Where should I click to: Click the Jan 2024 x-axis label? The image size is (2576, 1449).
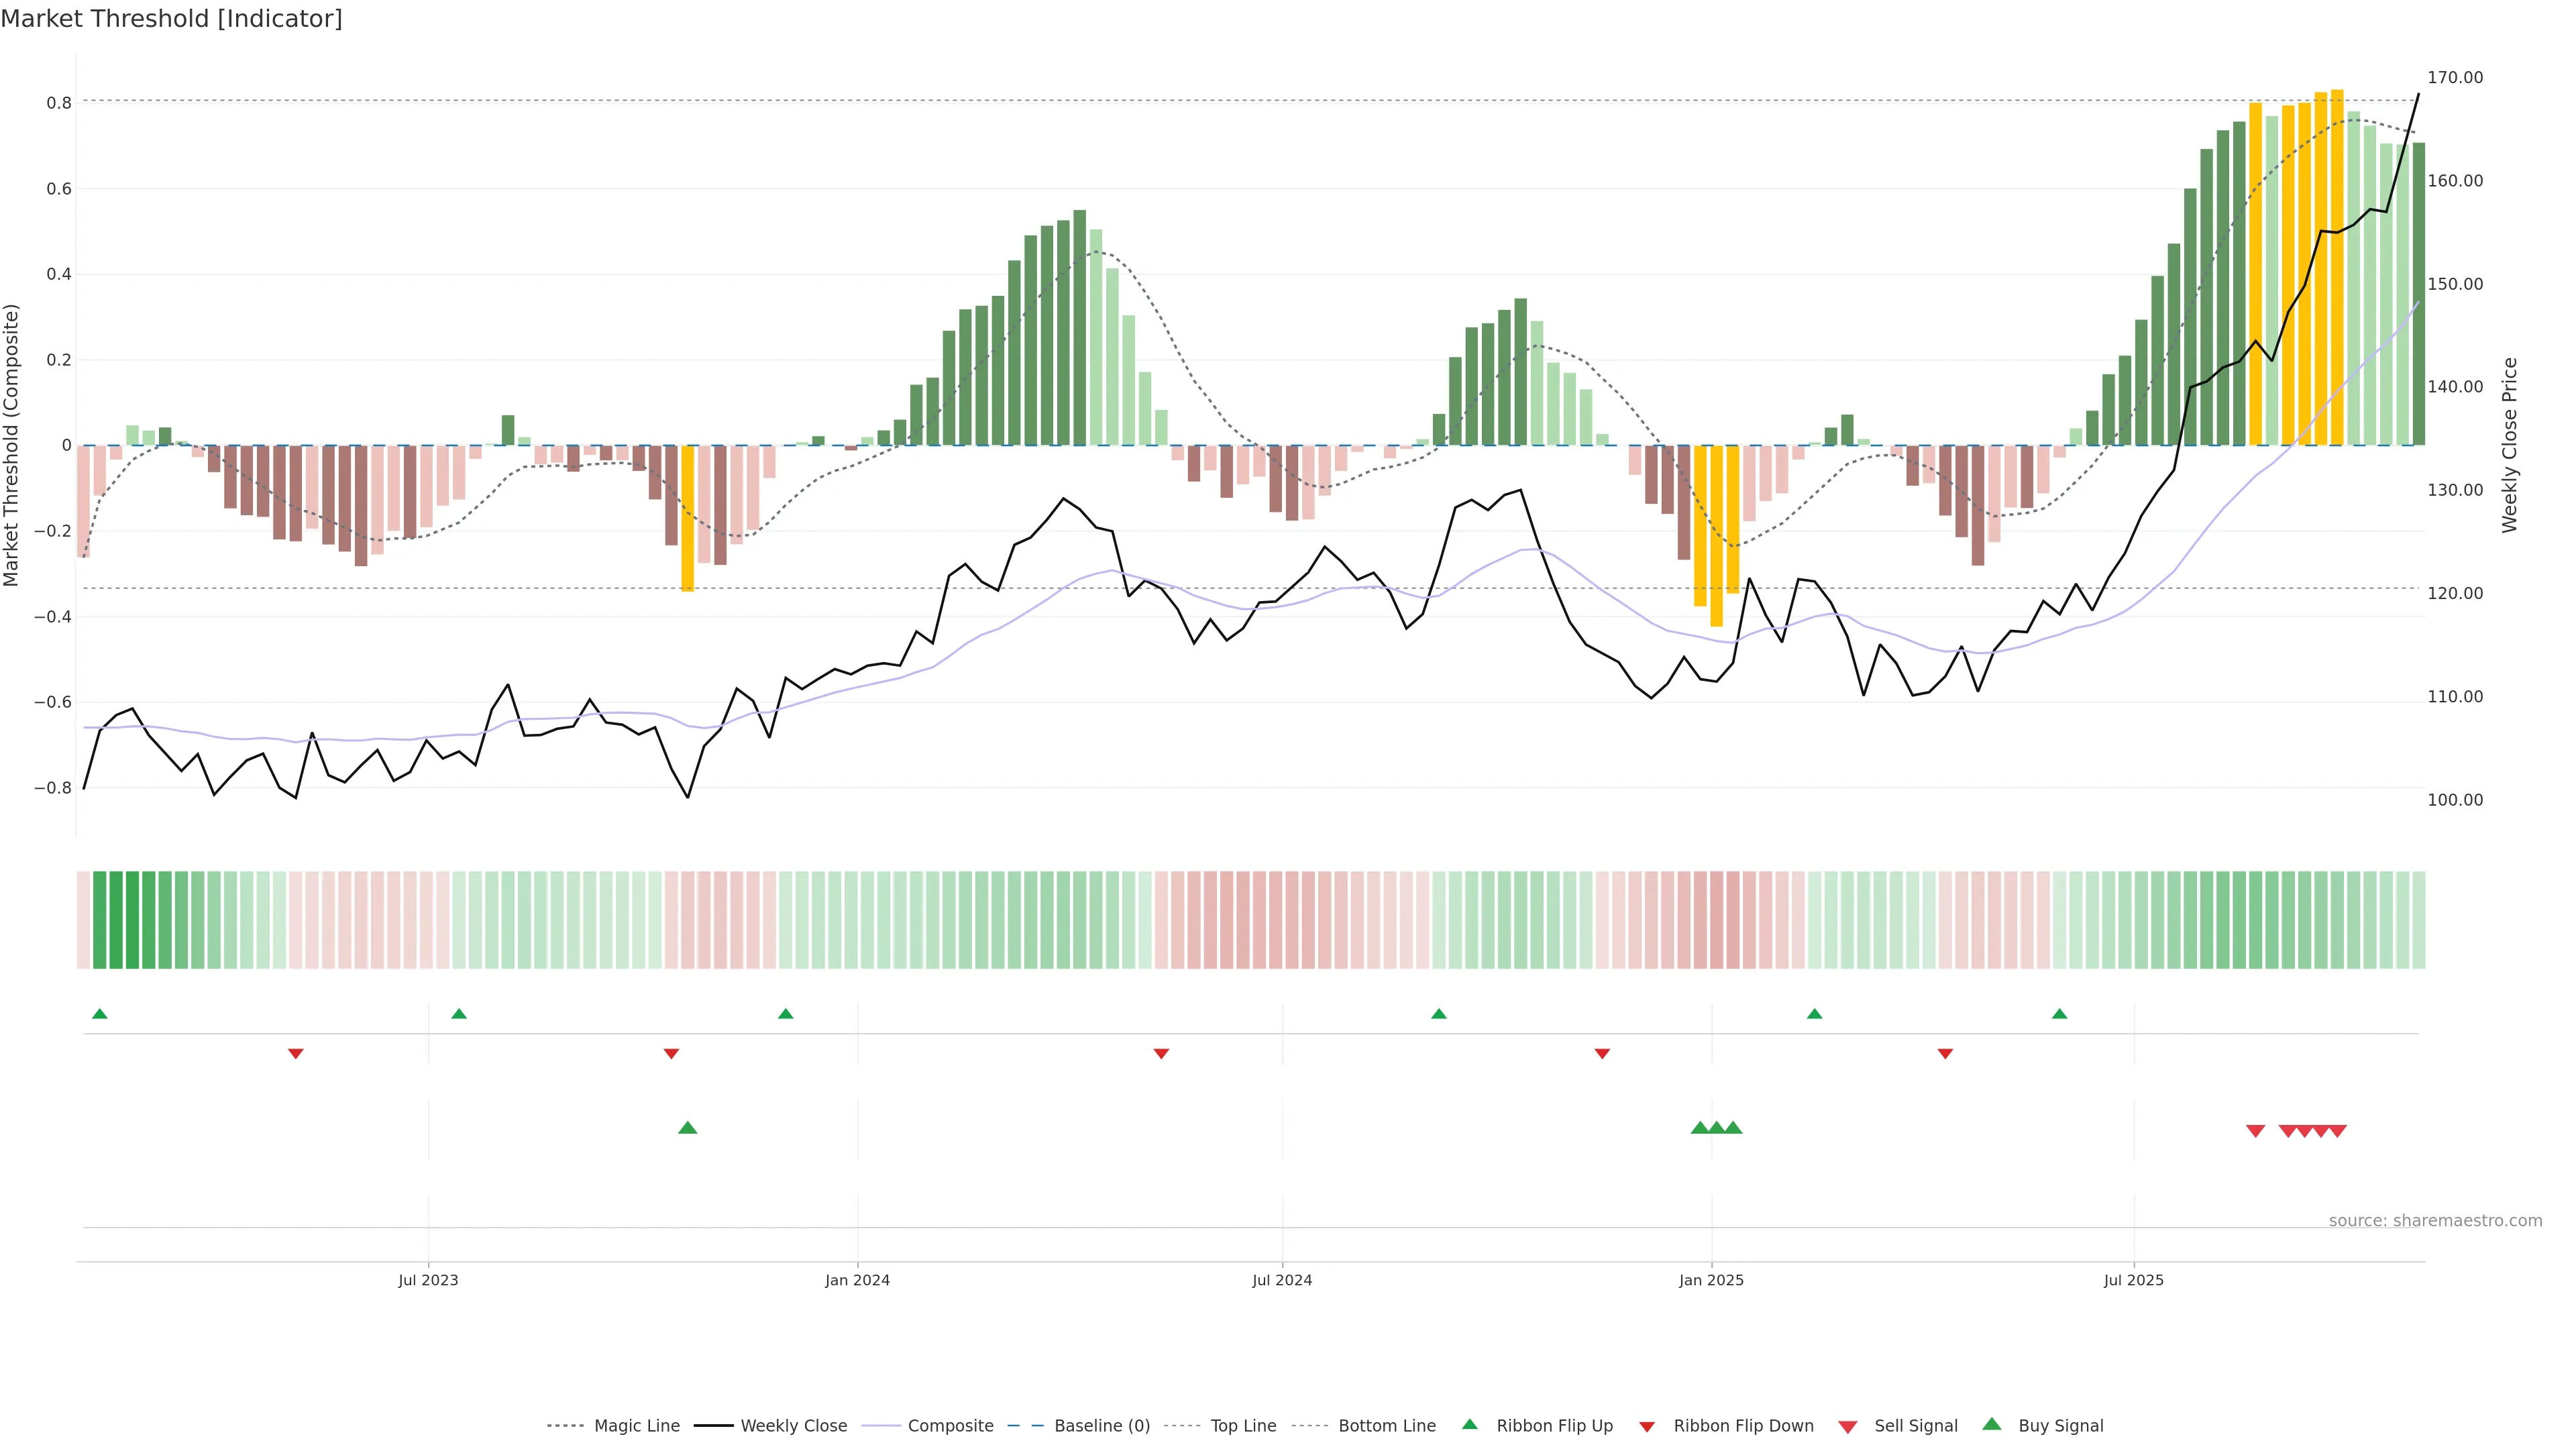tap(857, 1280)
